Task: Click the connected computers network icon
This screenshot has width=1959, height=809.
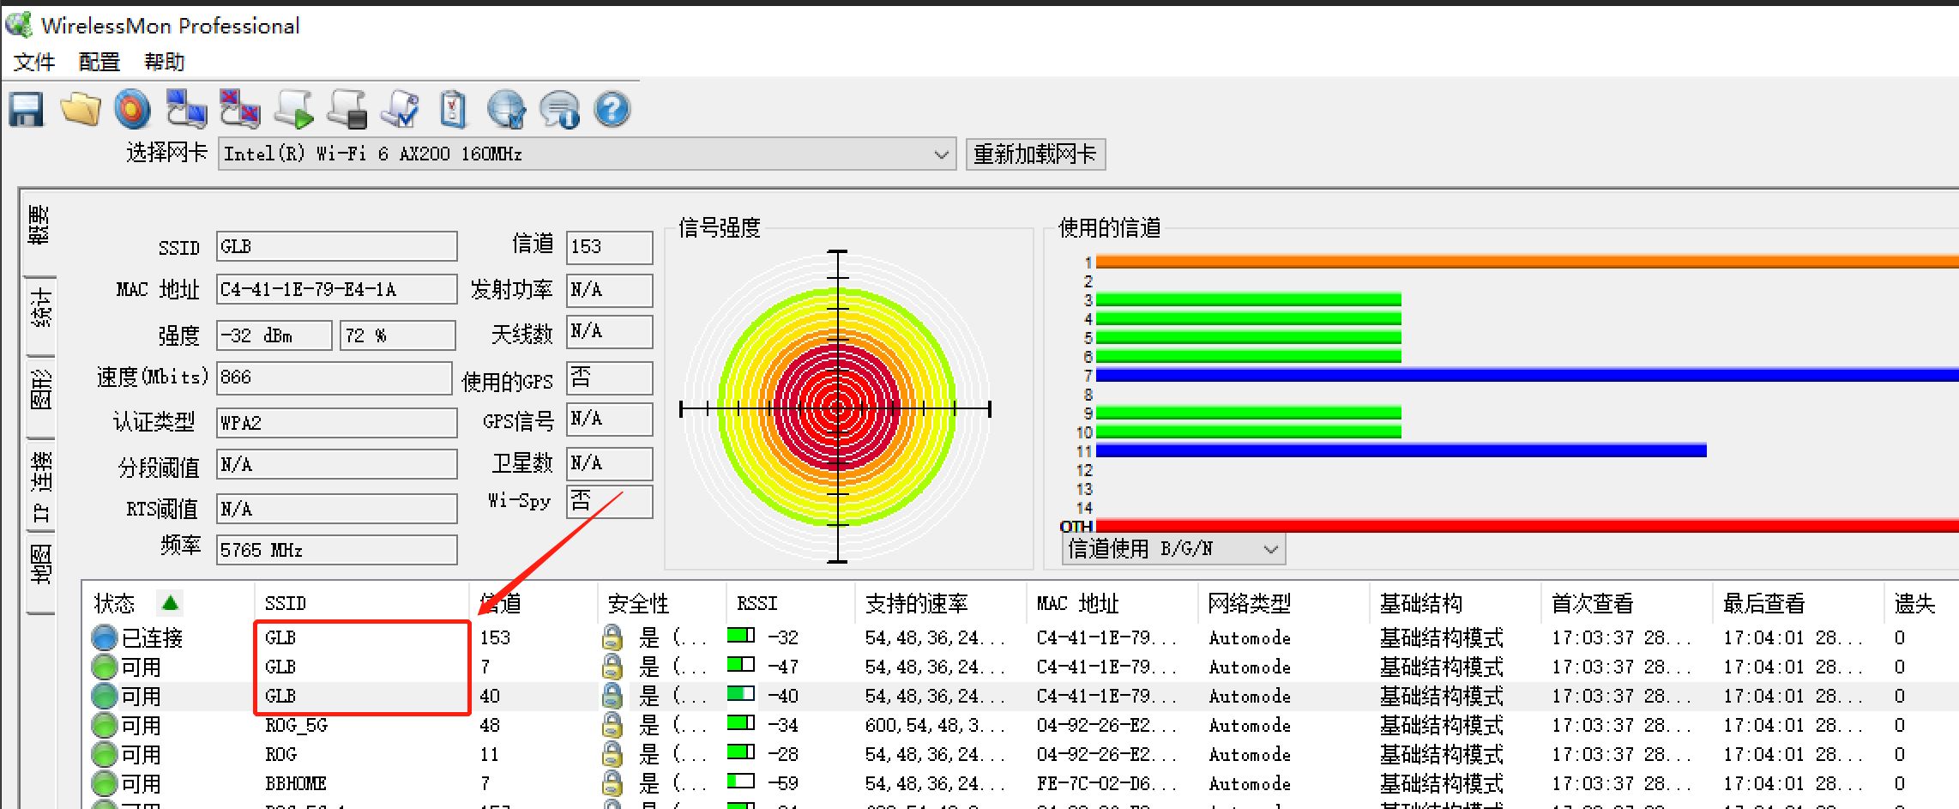Action: 186,110
